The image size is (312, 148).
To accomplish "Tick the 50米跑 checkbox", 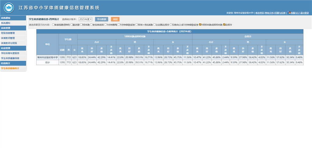I will (81, 24).
